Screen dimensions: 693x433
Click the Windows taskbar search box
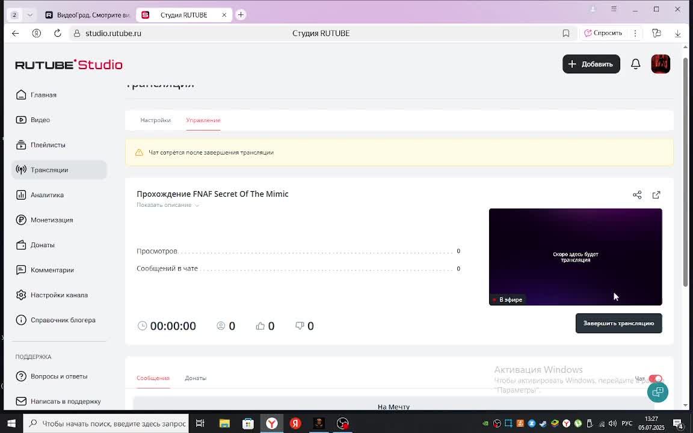[x=106, y=423]
